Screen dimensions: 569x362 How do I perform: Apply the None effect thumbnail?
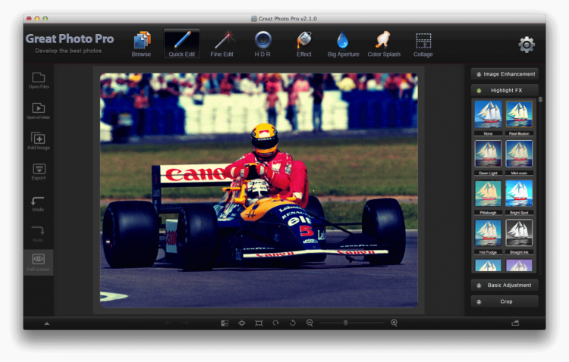pos(488,114)
